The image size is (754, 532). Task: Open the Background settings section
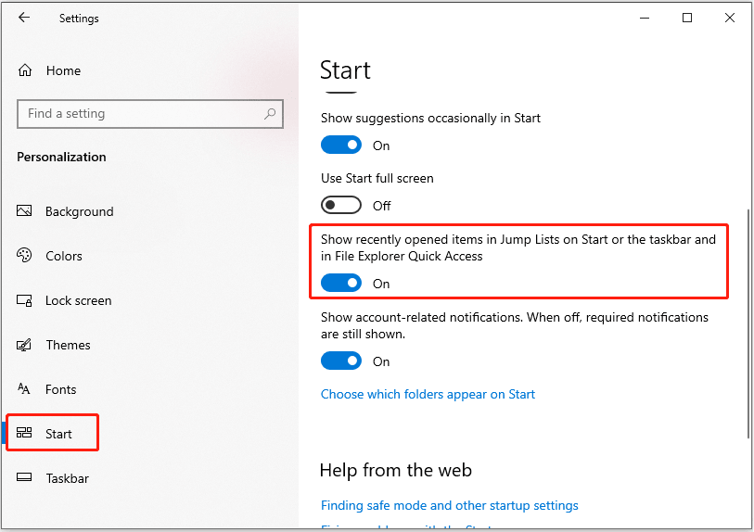[x=80, y=211]
